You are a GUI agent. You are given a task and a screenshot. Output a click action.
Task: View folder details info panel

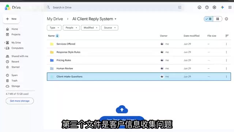pos(226,19)
